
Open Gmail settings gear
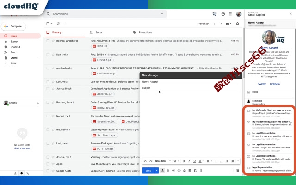(x=237, y=24)
